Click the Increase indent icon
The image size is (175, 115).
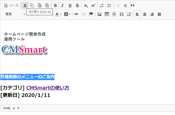click(125, 6)
